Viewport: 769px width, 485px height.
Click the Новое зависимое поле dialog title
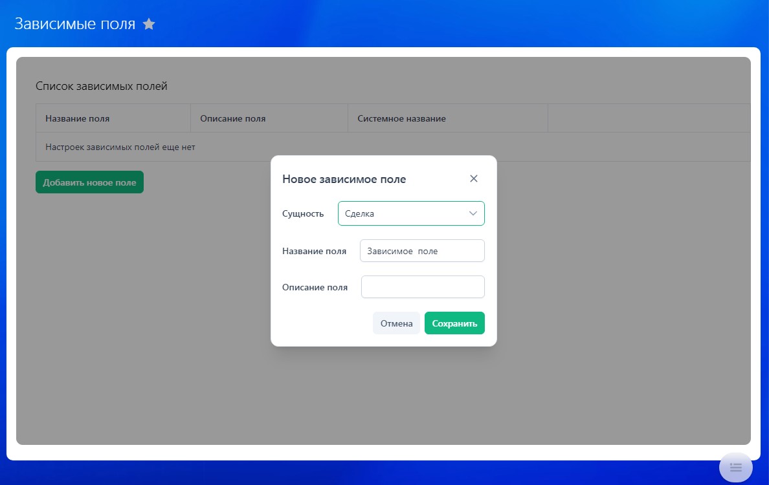pos(344,179)
